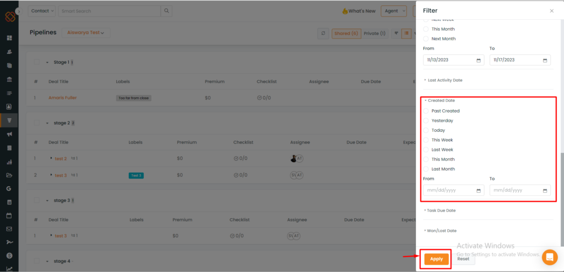
Task: Open the Contact search type dropdown
Action: tap(42, 11)
